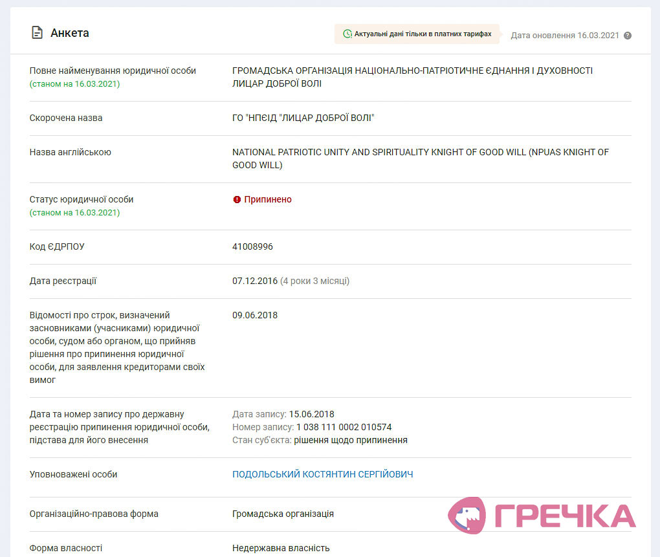Click the Актуальні дані тільки в платних тарифах badge
Viewport: 660px width, 557px height.
[417, 34]
